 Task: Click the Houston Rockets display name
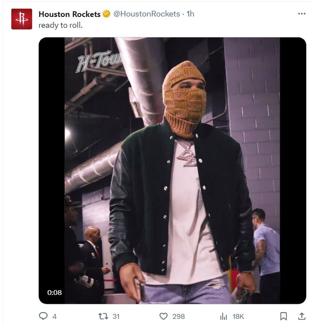pyautogui.click(x=70, y=14)
